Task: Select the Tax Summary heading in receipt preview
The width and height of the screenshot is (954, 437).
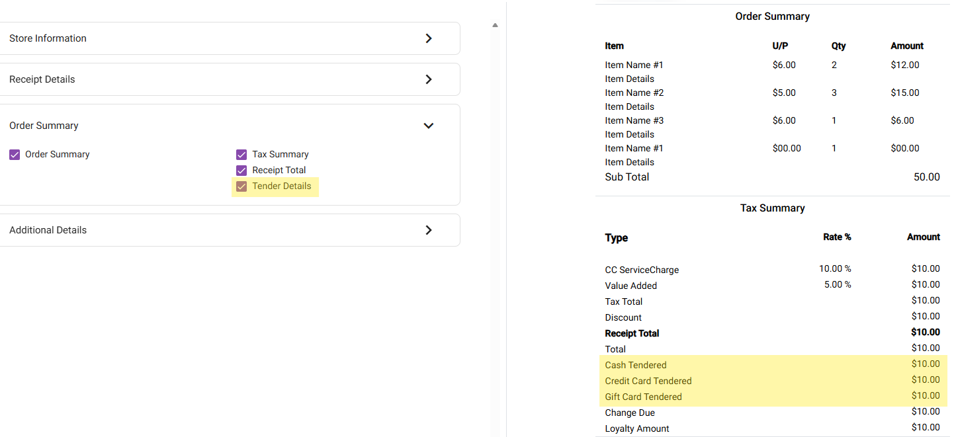Action: (x=772, y=208)
